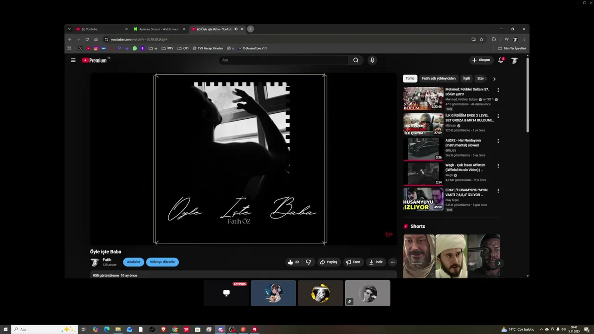Open the IPTV bookmarks folder
The height and width of the screenshot is (334, 594).
click(167, 48)
